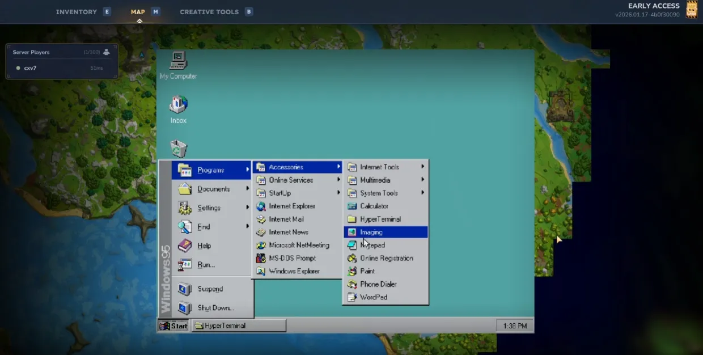The height and width of the screenshot is (355, 703).
Task: Open the Inbox desktop icon
Action: point(178,105)
